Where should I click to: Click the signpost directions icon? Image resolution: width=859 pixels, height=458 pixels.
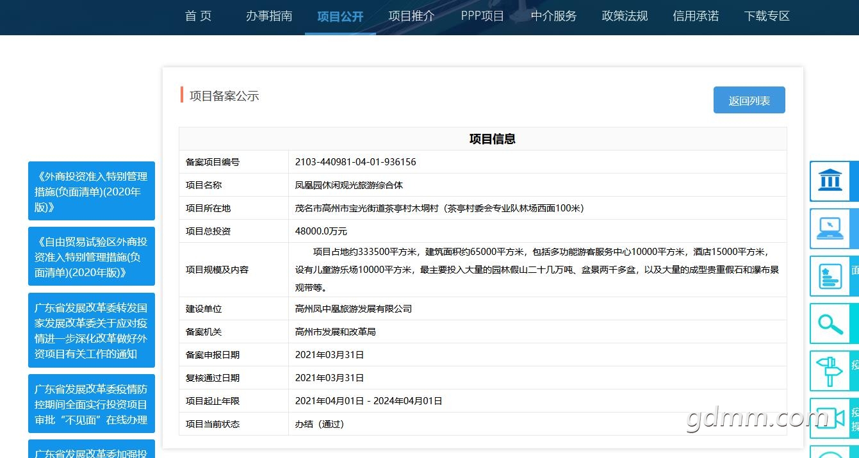pyautogui.click(x=830, y=371)
